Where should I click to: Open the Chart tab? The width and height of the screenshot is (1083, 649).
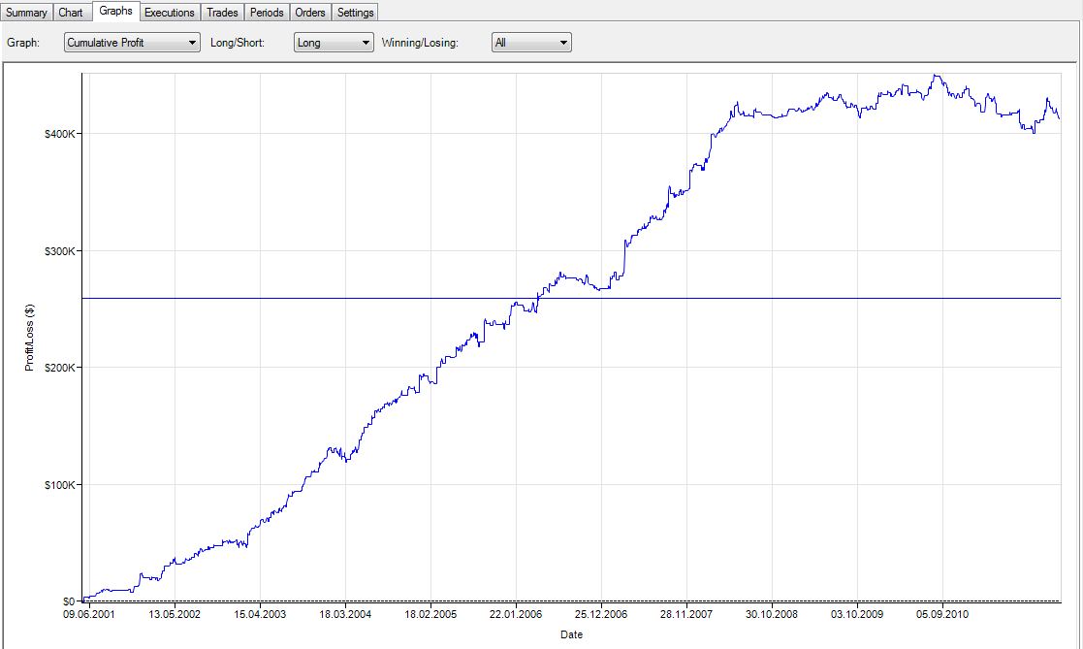click(x=71, y=13)
